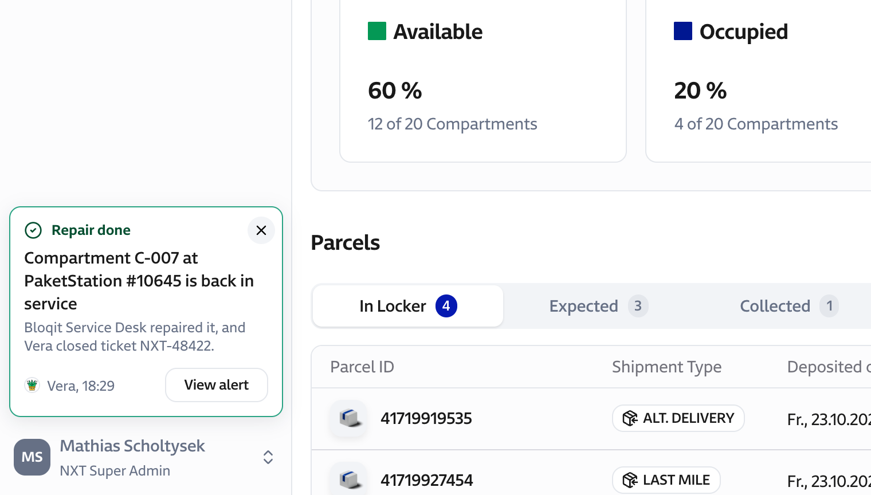Click the package icon in LAST MILE badge
Screen dimensions: 871x495
(630, 480)
